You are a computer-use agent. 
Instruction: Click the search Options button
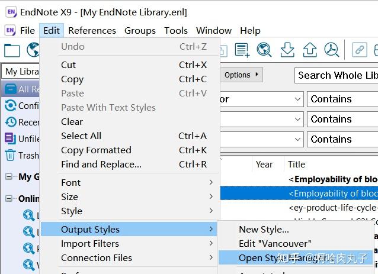tap(242, 75)
